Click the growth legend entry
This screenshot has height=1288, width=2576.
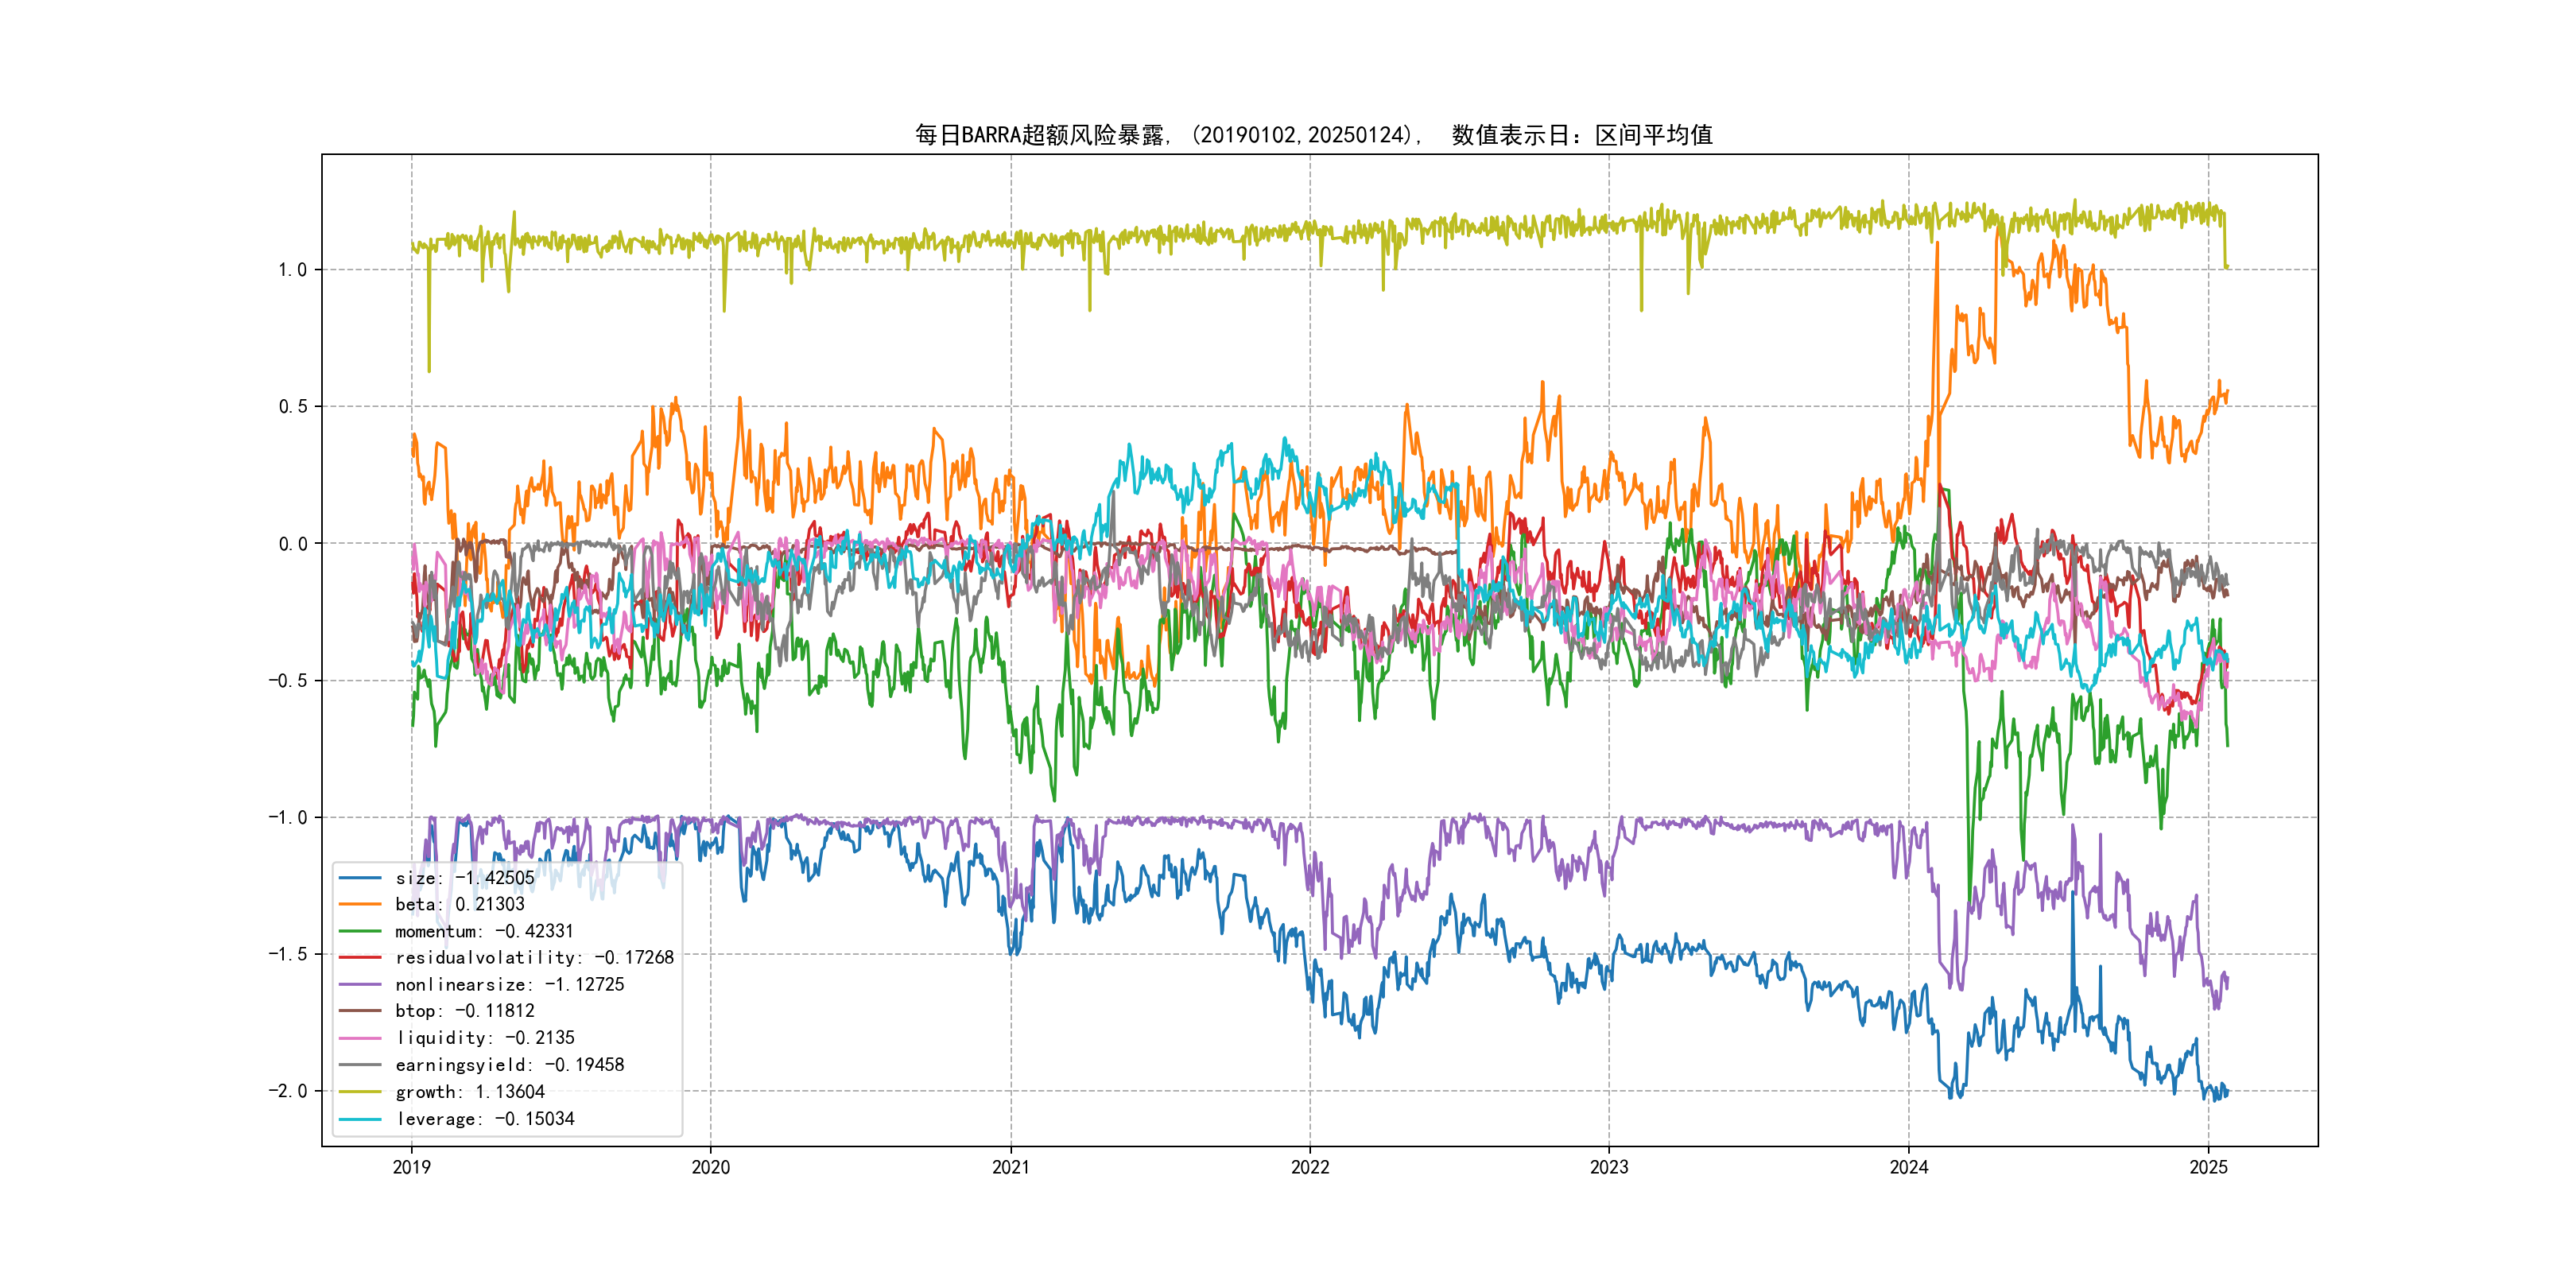469,1092
